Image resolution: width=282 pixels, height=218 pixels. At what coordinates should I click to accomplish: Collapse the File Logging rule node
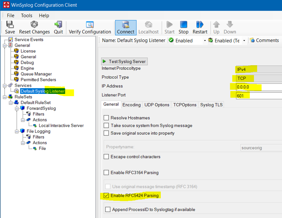[x=17, y=131]
